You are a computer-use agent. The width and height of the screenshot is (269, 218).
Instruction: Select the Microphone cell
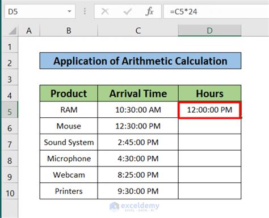pos(69,159)
